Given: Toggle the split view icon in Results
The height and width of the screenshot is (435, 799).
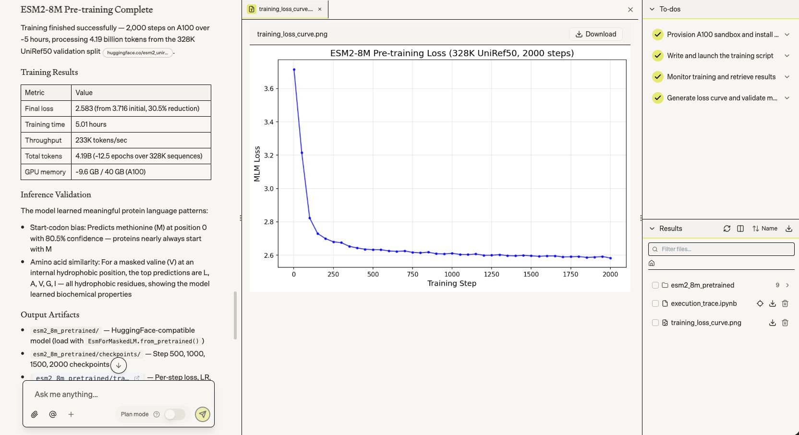Looking at the screenshot, I should [x=740, y=229].
